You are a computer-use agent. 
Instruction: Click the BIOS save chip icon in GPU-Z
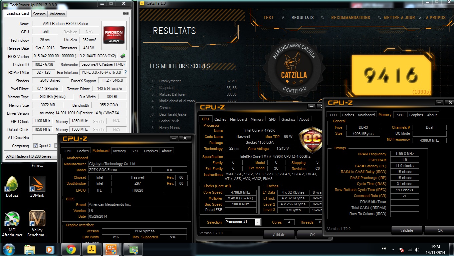click(123, 56)
